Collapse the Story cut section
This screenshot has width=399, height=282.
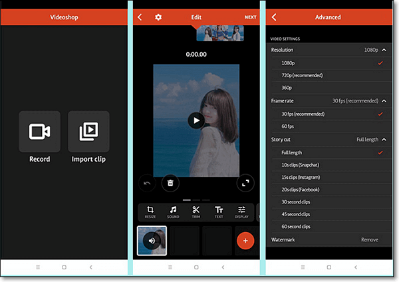click(383, 140)
